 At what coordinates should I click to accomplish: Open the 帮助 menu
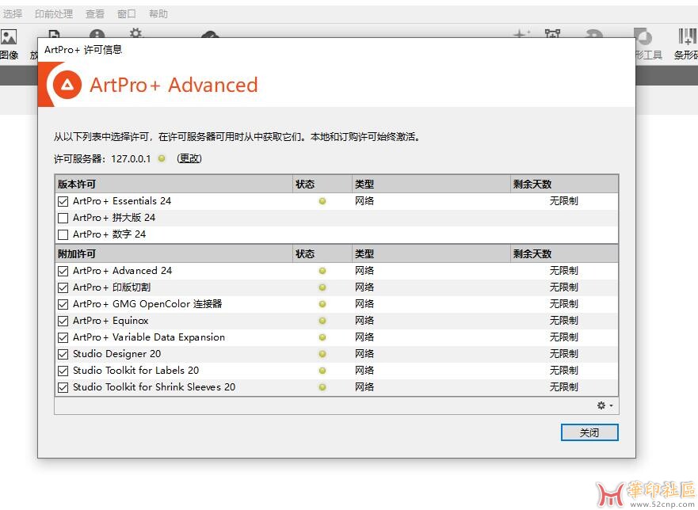[158, 13]
